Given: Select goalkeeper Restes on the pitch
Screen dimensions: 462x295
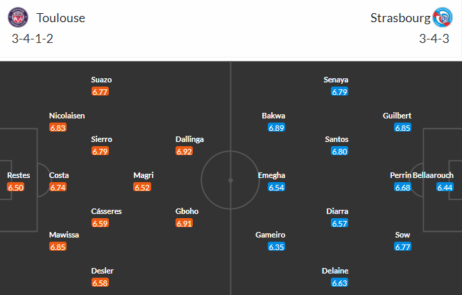Looking at the screenshot, I should pyautogui.click(x=18, y=175).
